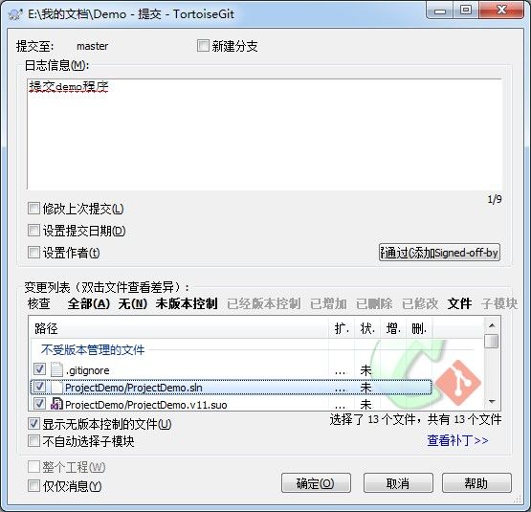Expand the 查看补丁>> patch view

(x=457, y=440)
